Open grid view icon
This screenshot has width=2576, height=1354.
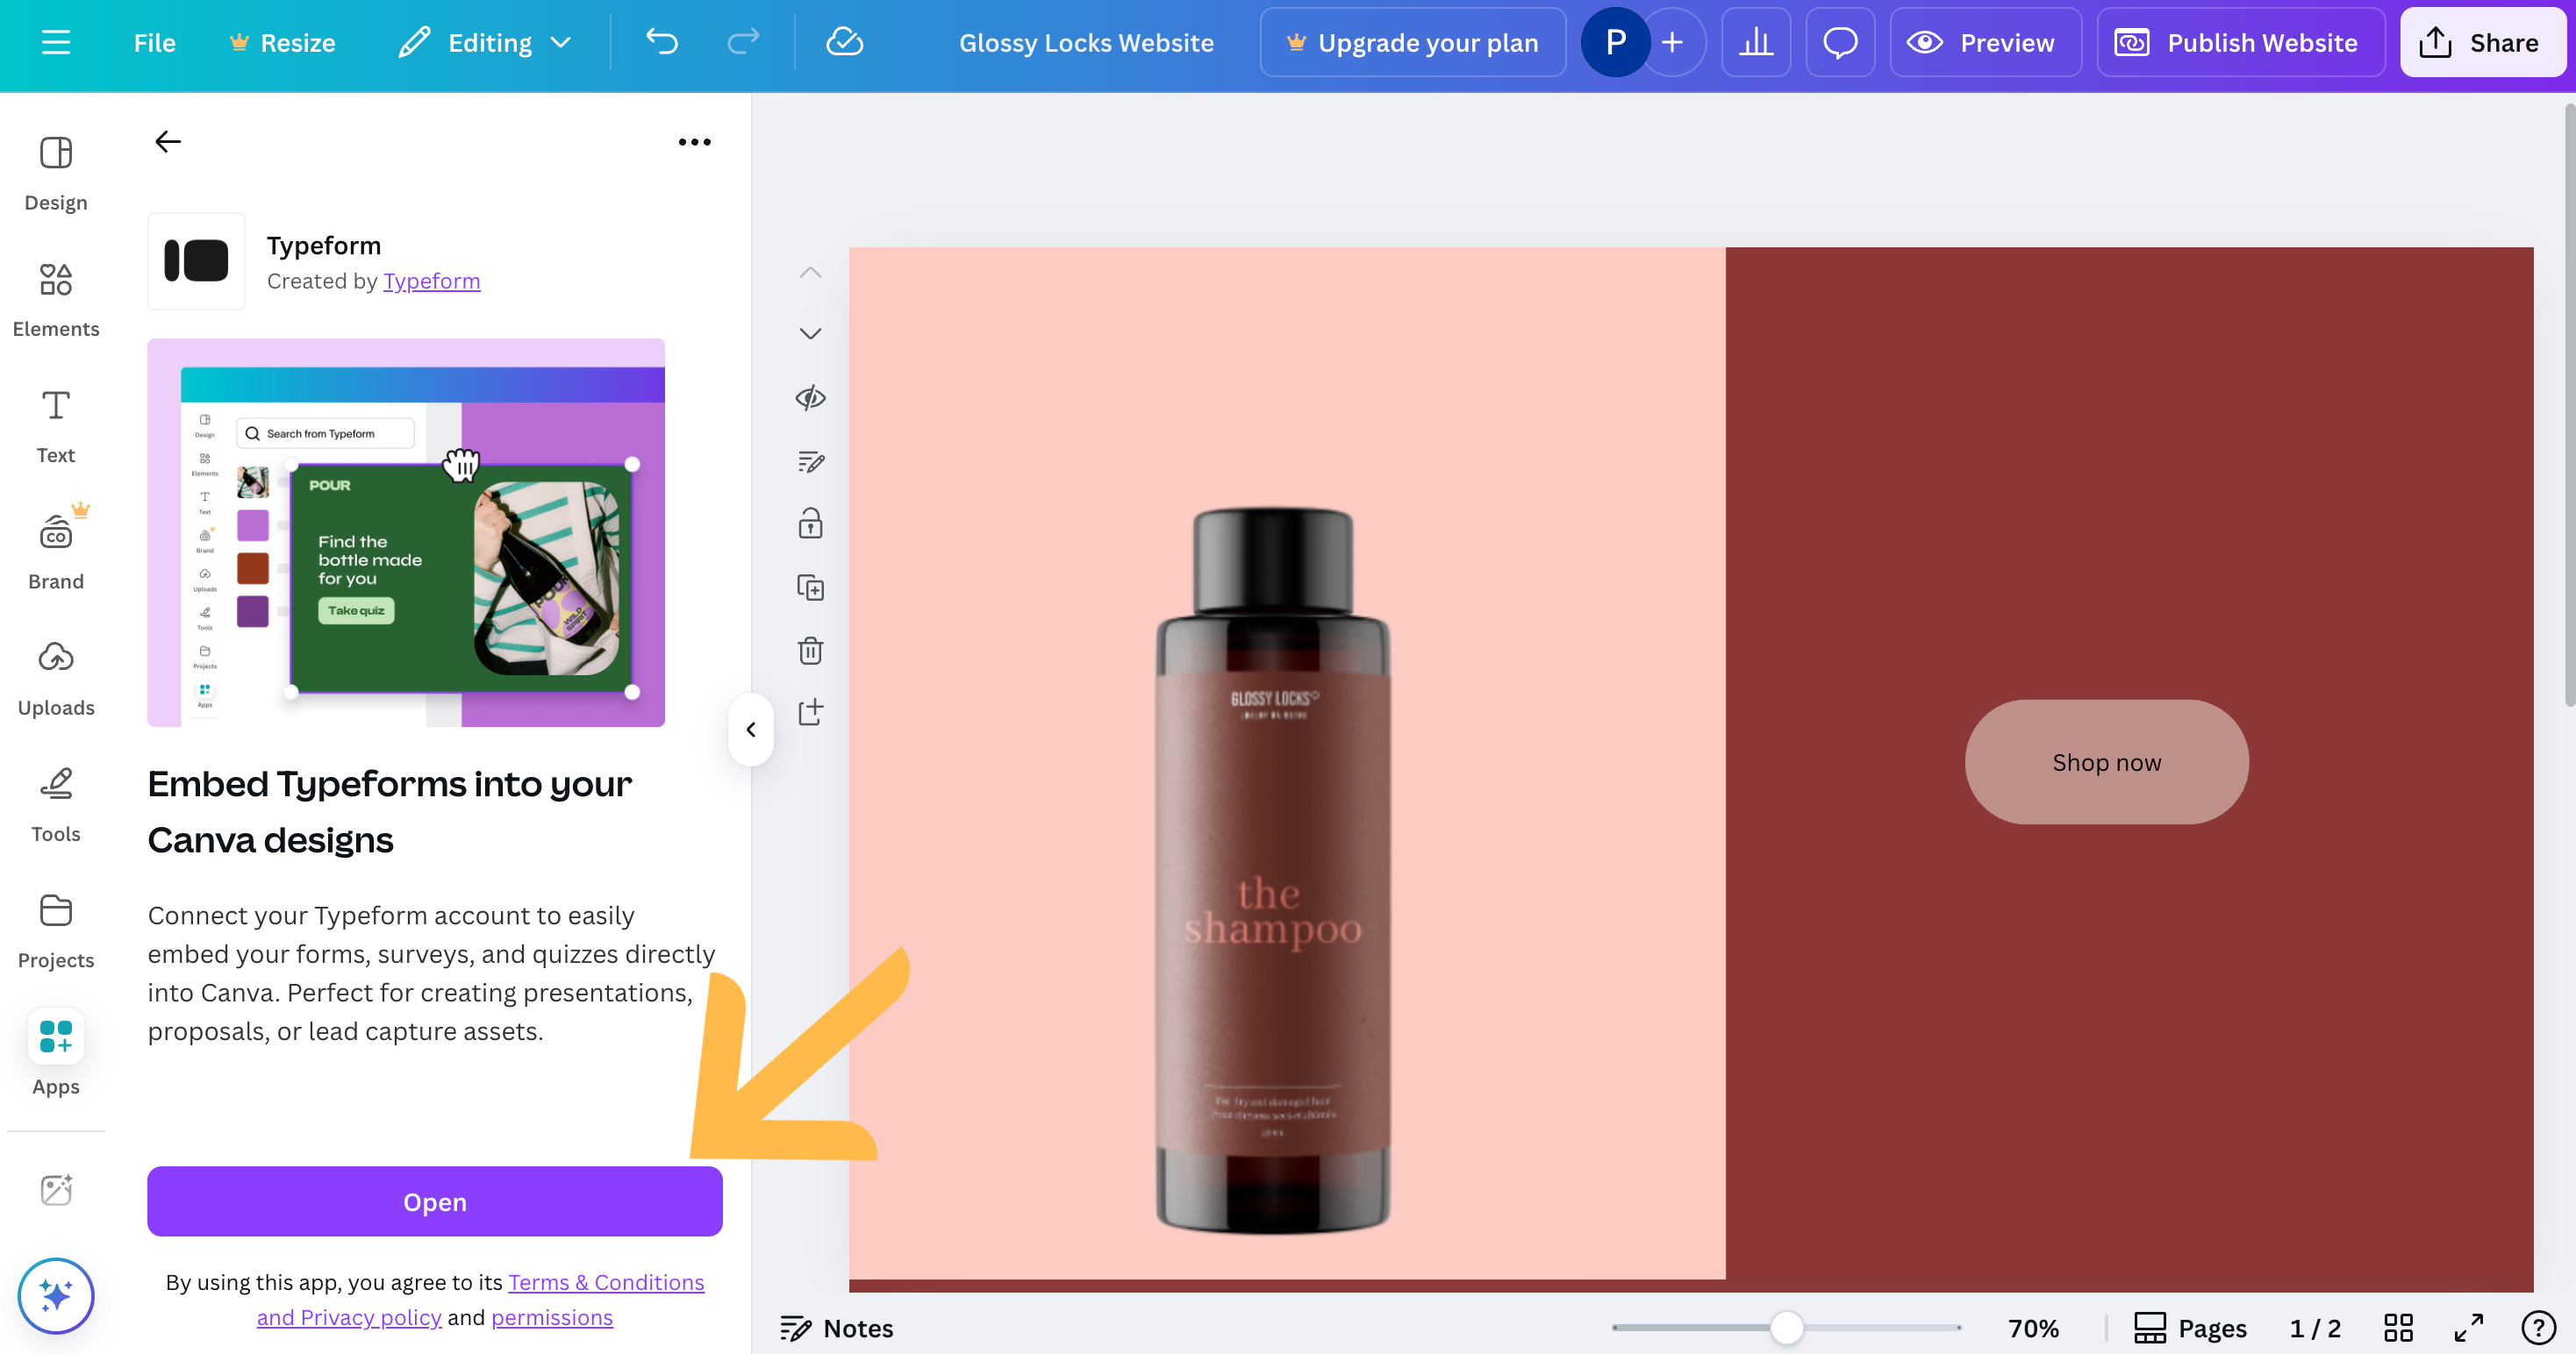2398,1328
